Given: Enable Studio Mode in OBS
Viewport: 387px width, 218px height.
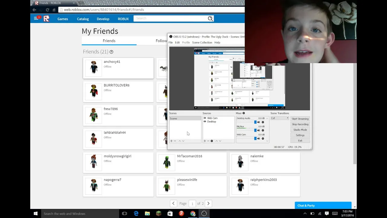Looking at the screenshot, I should (x=300, y=130).
